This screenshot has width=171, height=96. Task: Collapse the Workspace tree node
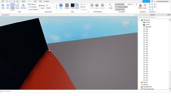pyautogui.click(x=139, y=20)
